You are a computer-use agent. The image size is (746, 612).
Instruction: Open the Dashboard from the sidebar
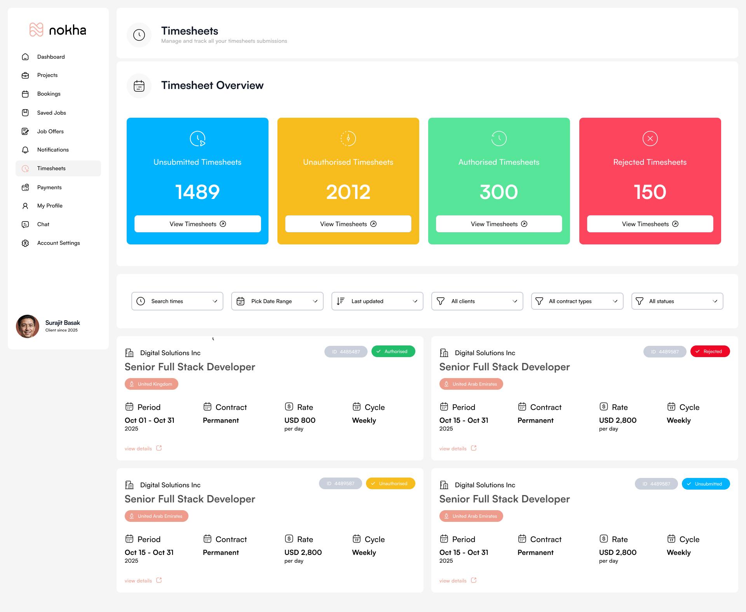pyautogui.click(x=51, y=57)
